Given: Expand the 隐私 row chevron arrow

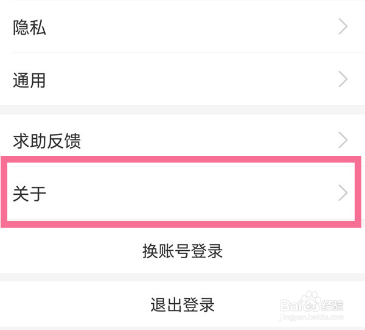Looking at the screenshot, I should 343,27.
